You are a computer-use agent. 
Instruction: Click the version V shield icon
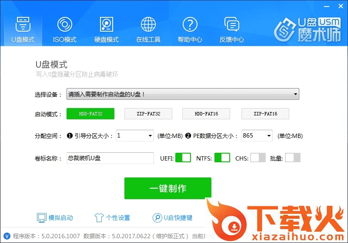(x=7, y=236)
